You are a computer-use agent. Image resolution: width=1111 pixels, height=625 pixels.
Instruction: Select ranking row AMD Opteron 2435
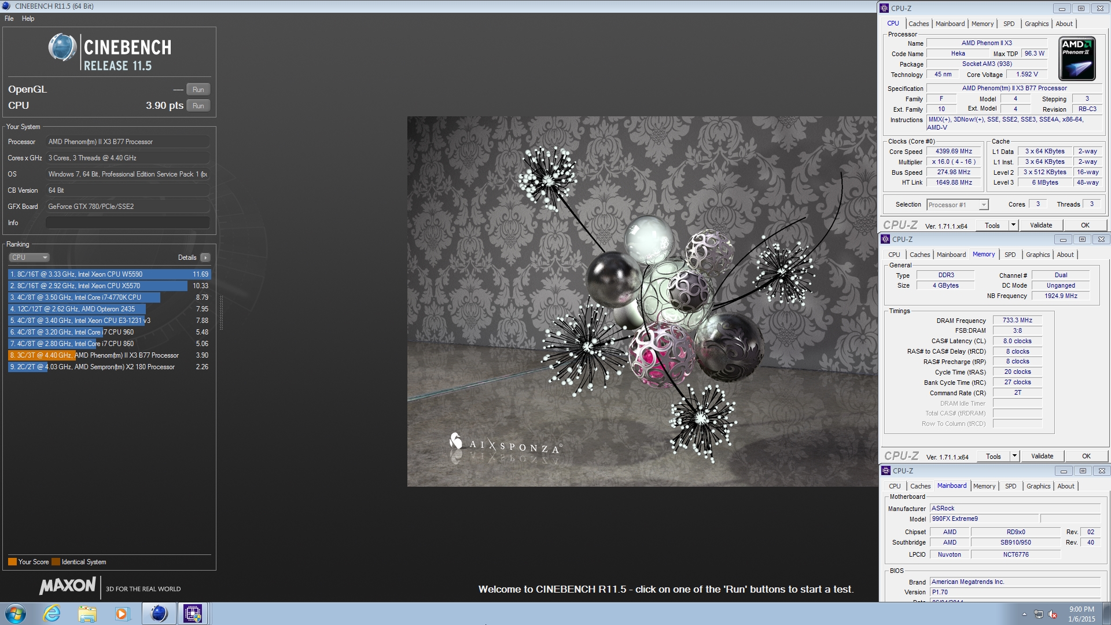109,309
